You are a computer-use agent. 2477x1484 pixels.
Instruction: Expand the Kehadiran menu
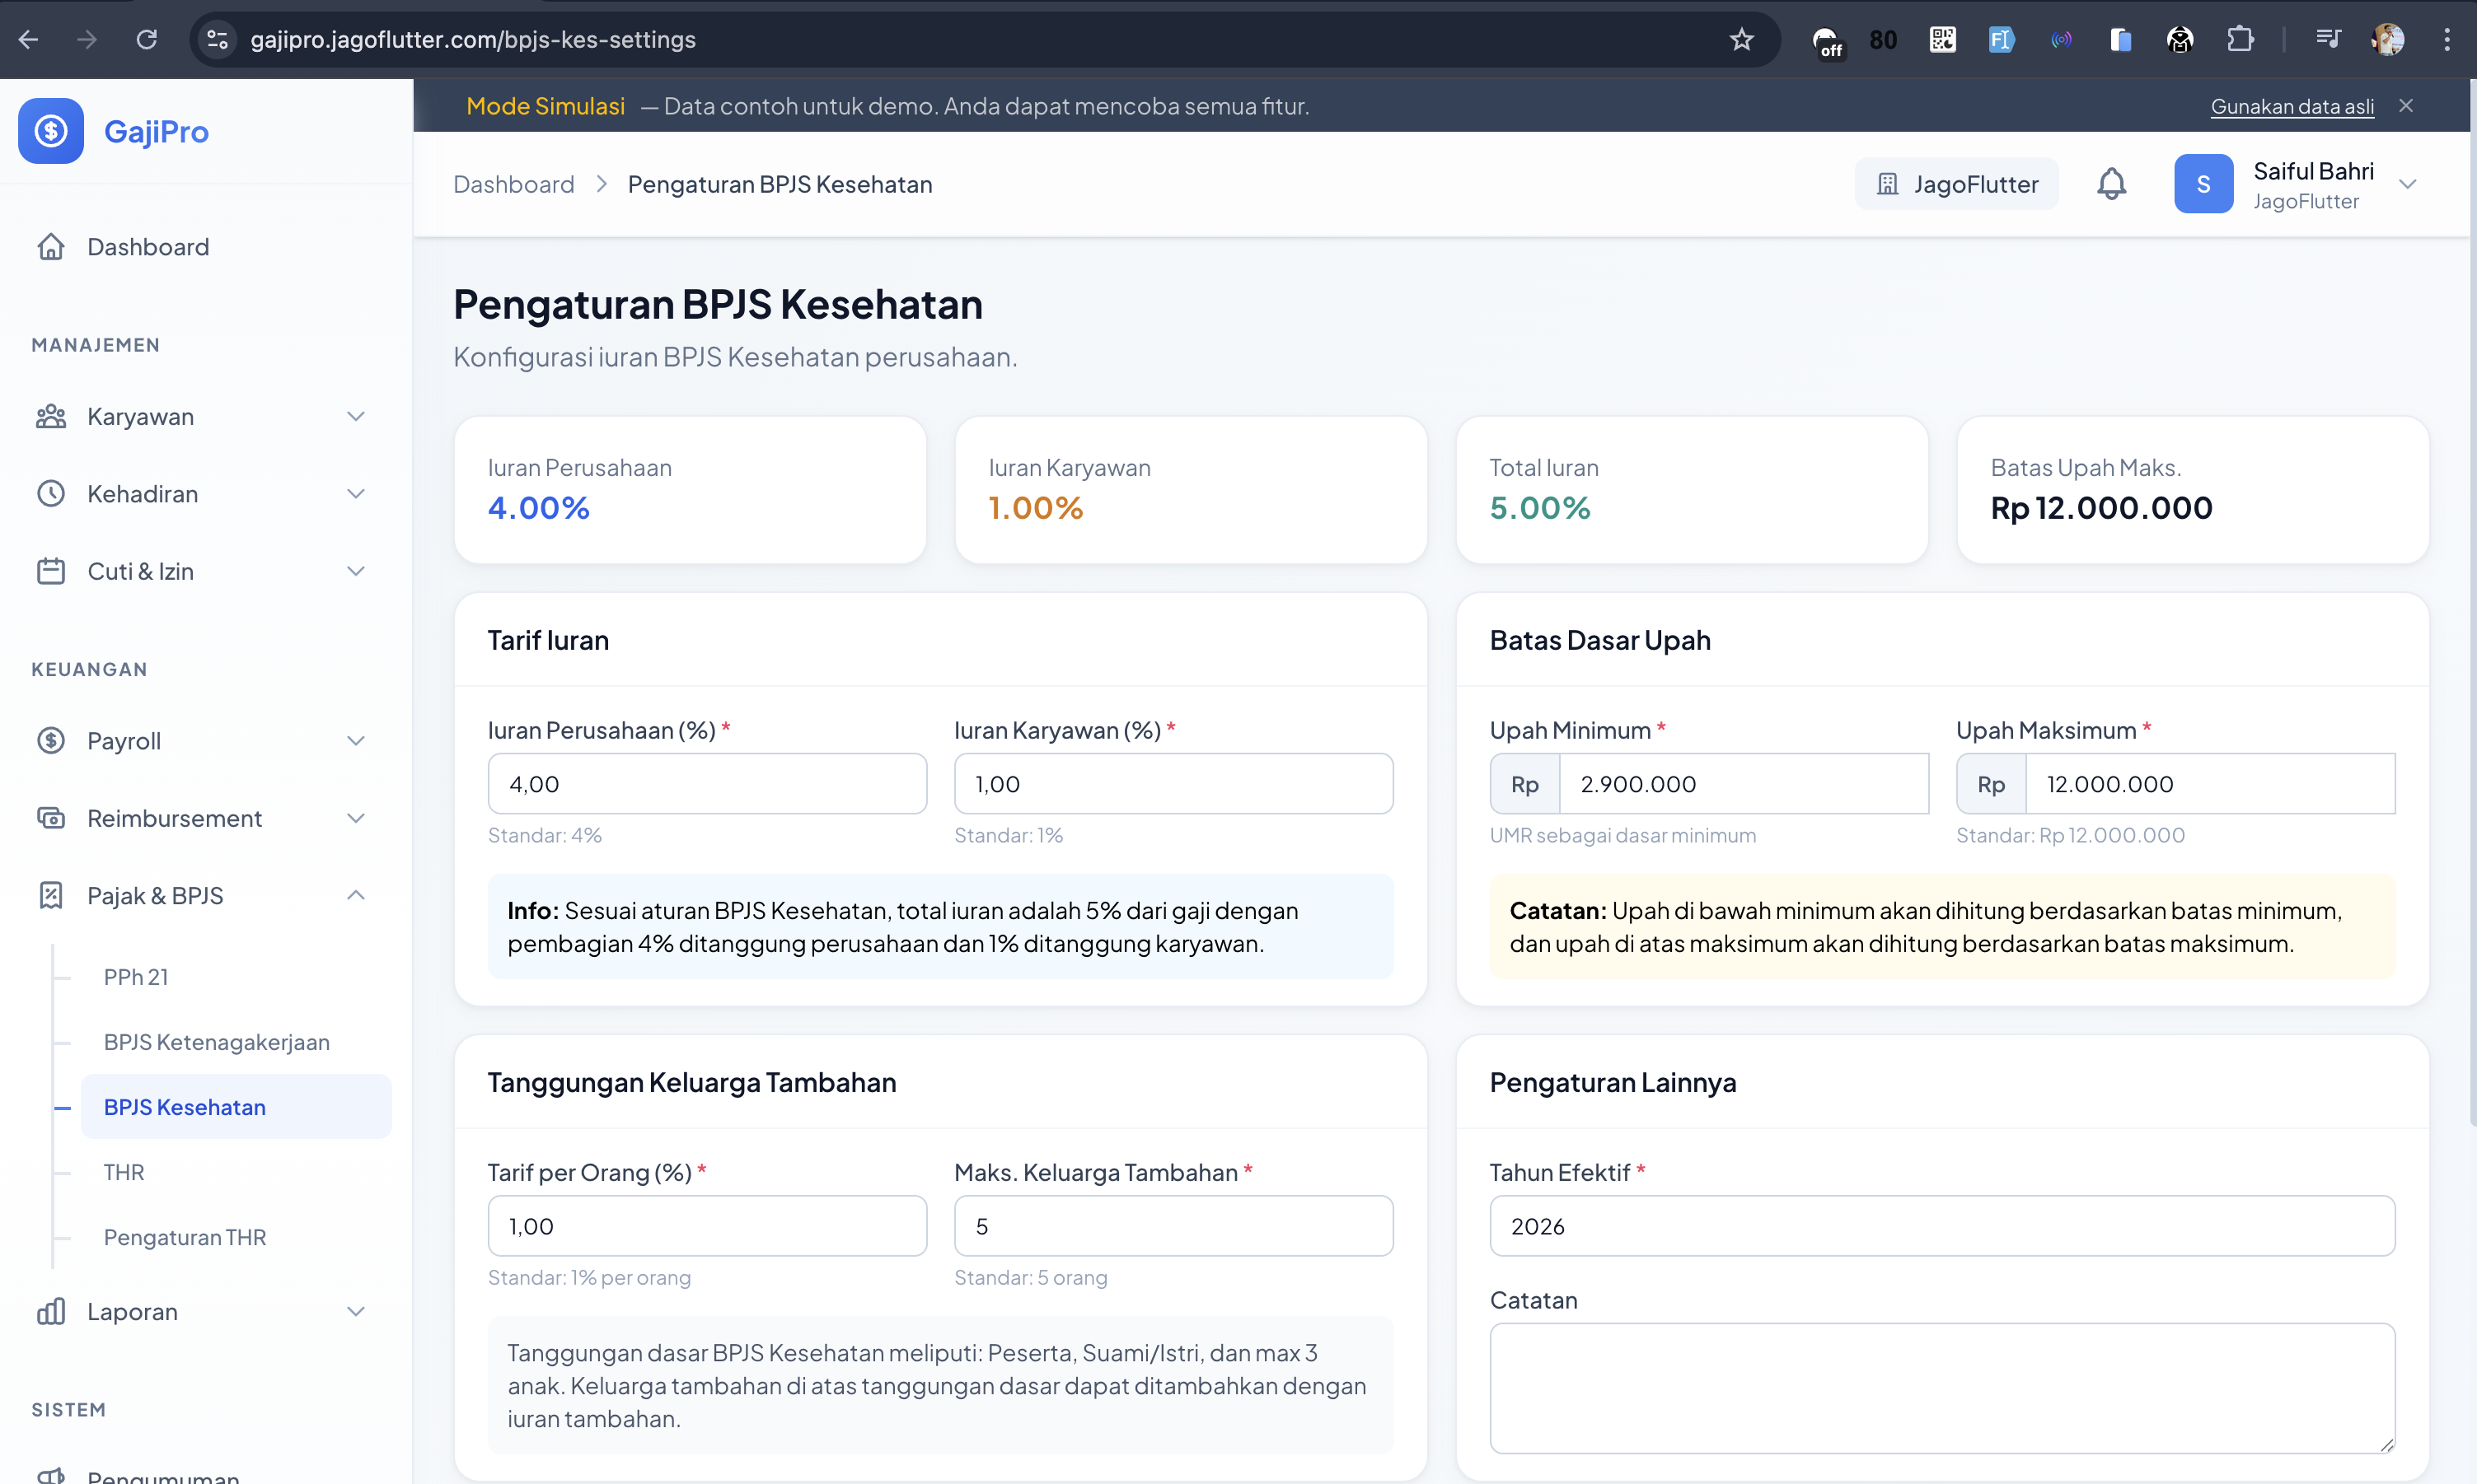(205, 493)
